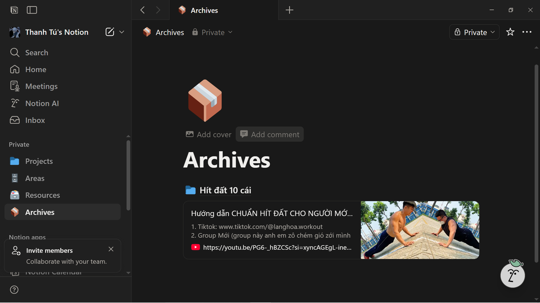The image size is (540, 303).
Task: Open Notion AI from sidebar
Action: point(42,103)
